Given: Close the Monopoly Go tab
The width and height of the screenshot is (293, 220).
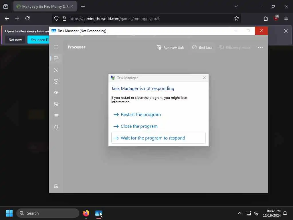Looking at the screenshot, I should click(x=72, y=7).
